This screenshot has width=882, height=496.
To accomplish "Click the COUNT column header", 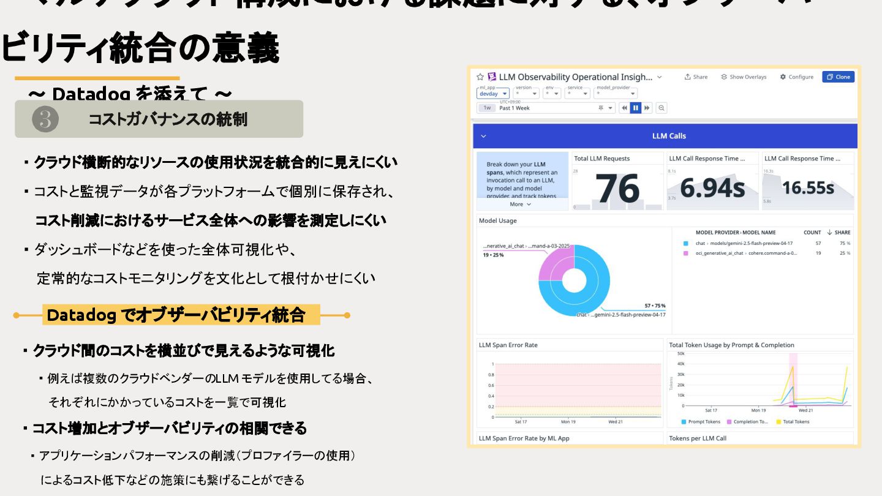I will click(x=812, y=233).
